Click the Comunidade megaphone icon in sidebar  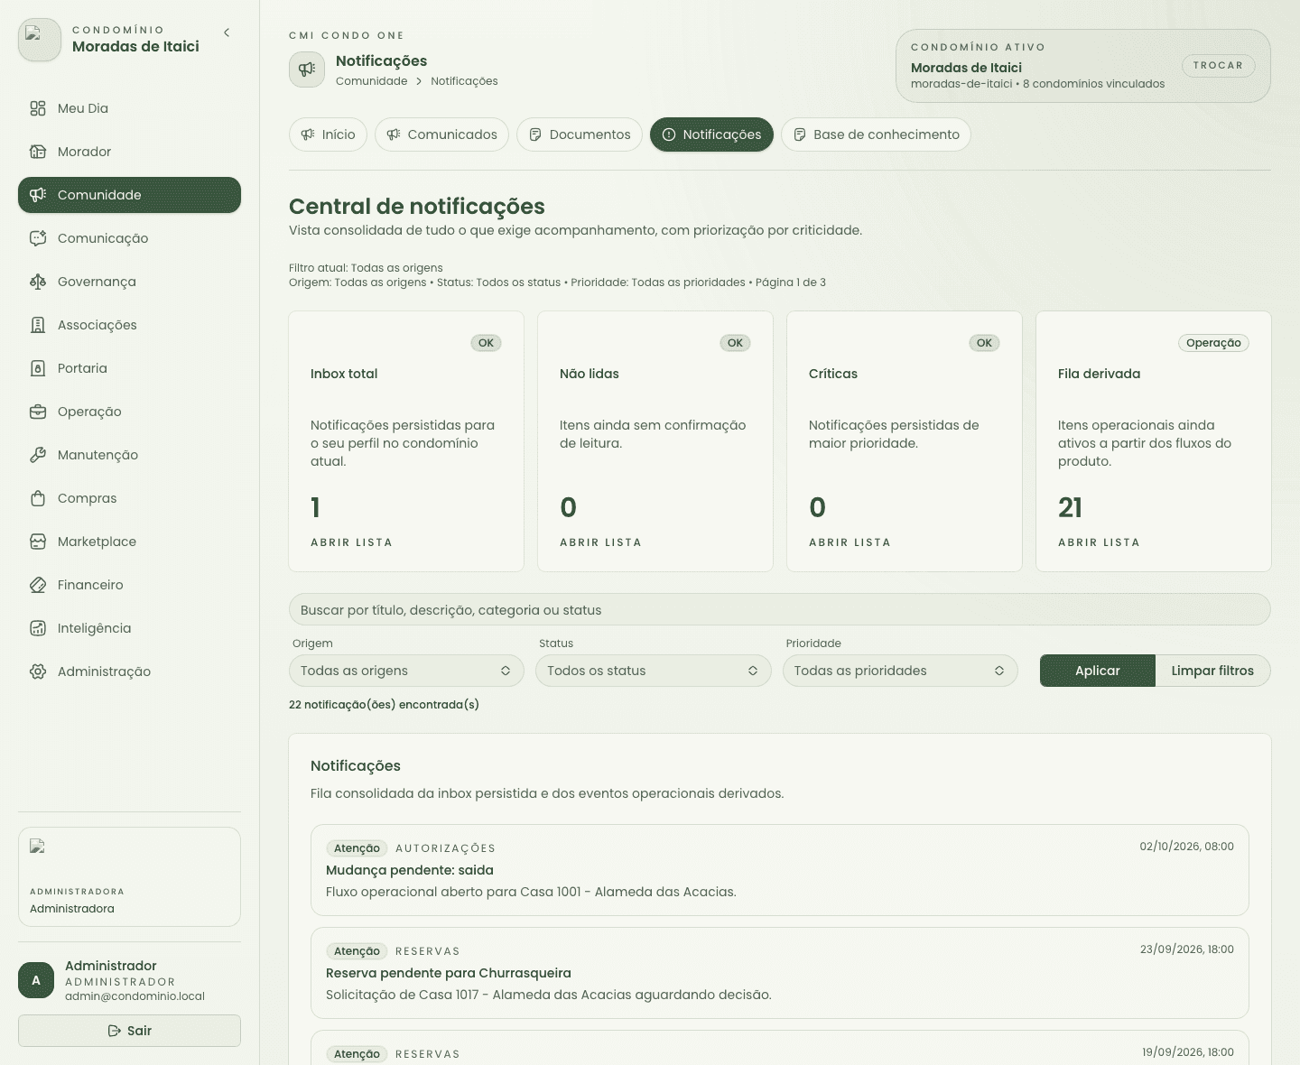(x=38, y=195)
